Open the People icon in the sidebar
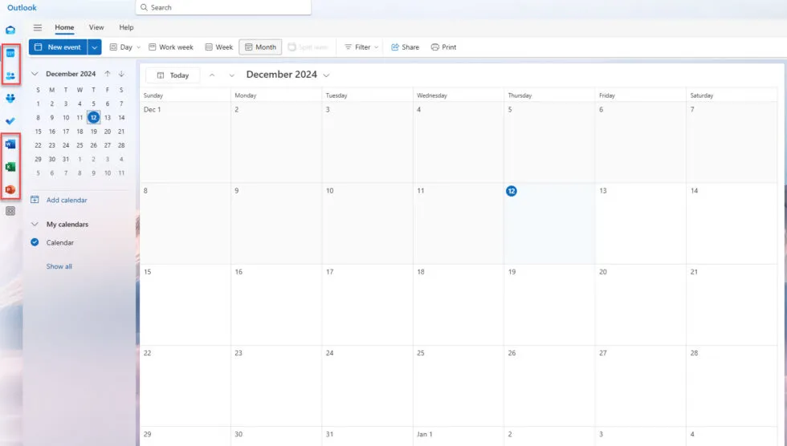Screen dimensions: 787x446 [x=10, y=75]
